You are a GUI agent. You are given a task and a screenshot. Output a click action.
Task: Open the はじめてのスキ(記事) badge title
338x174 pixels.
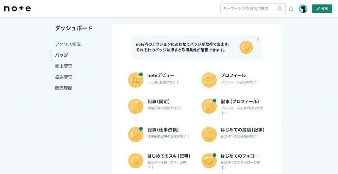[169, 156]
